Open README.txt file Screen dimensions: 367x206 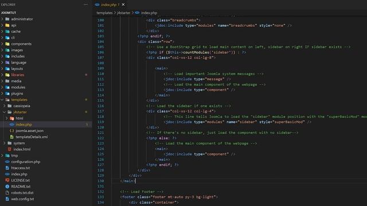point(21,187)
